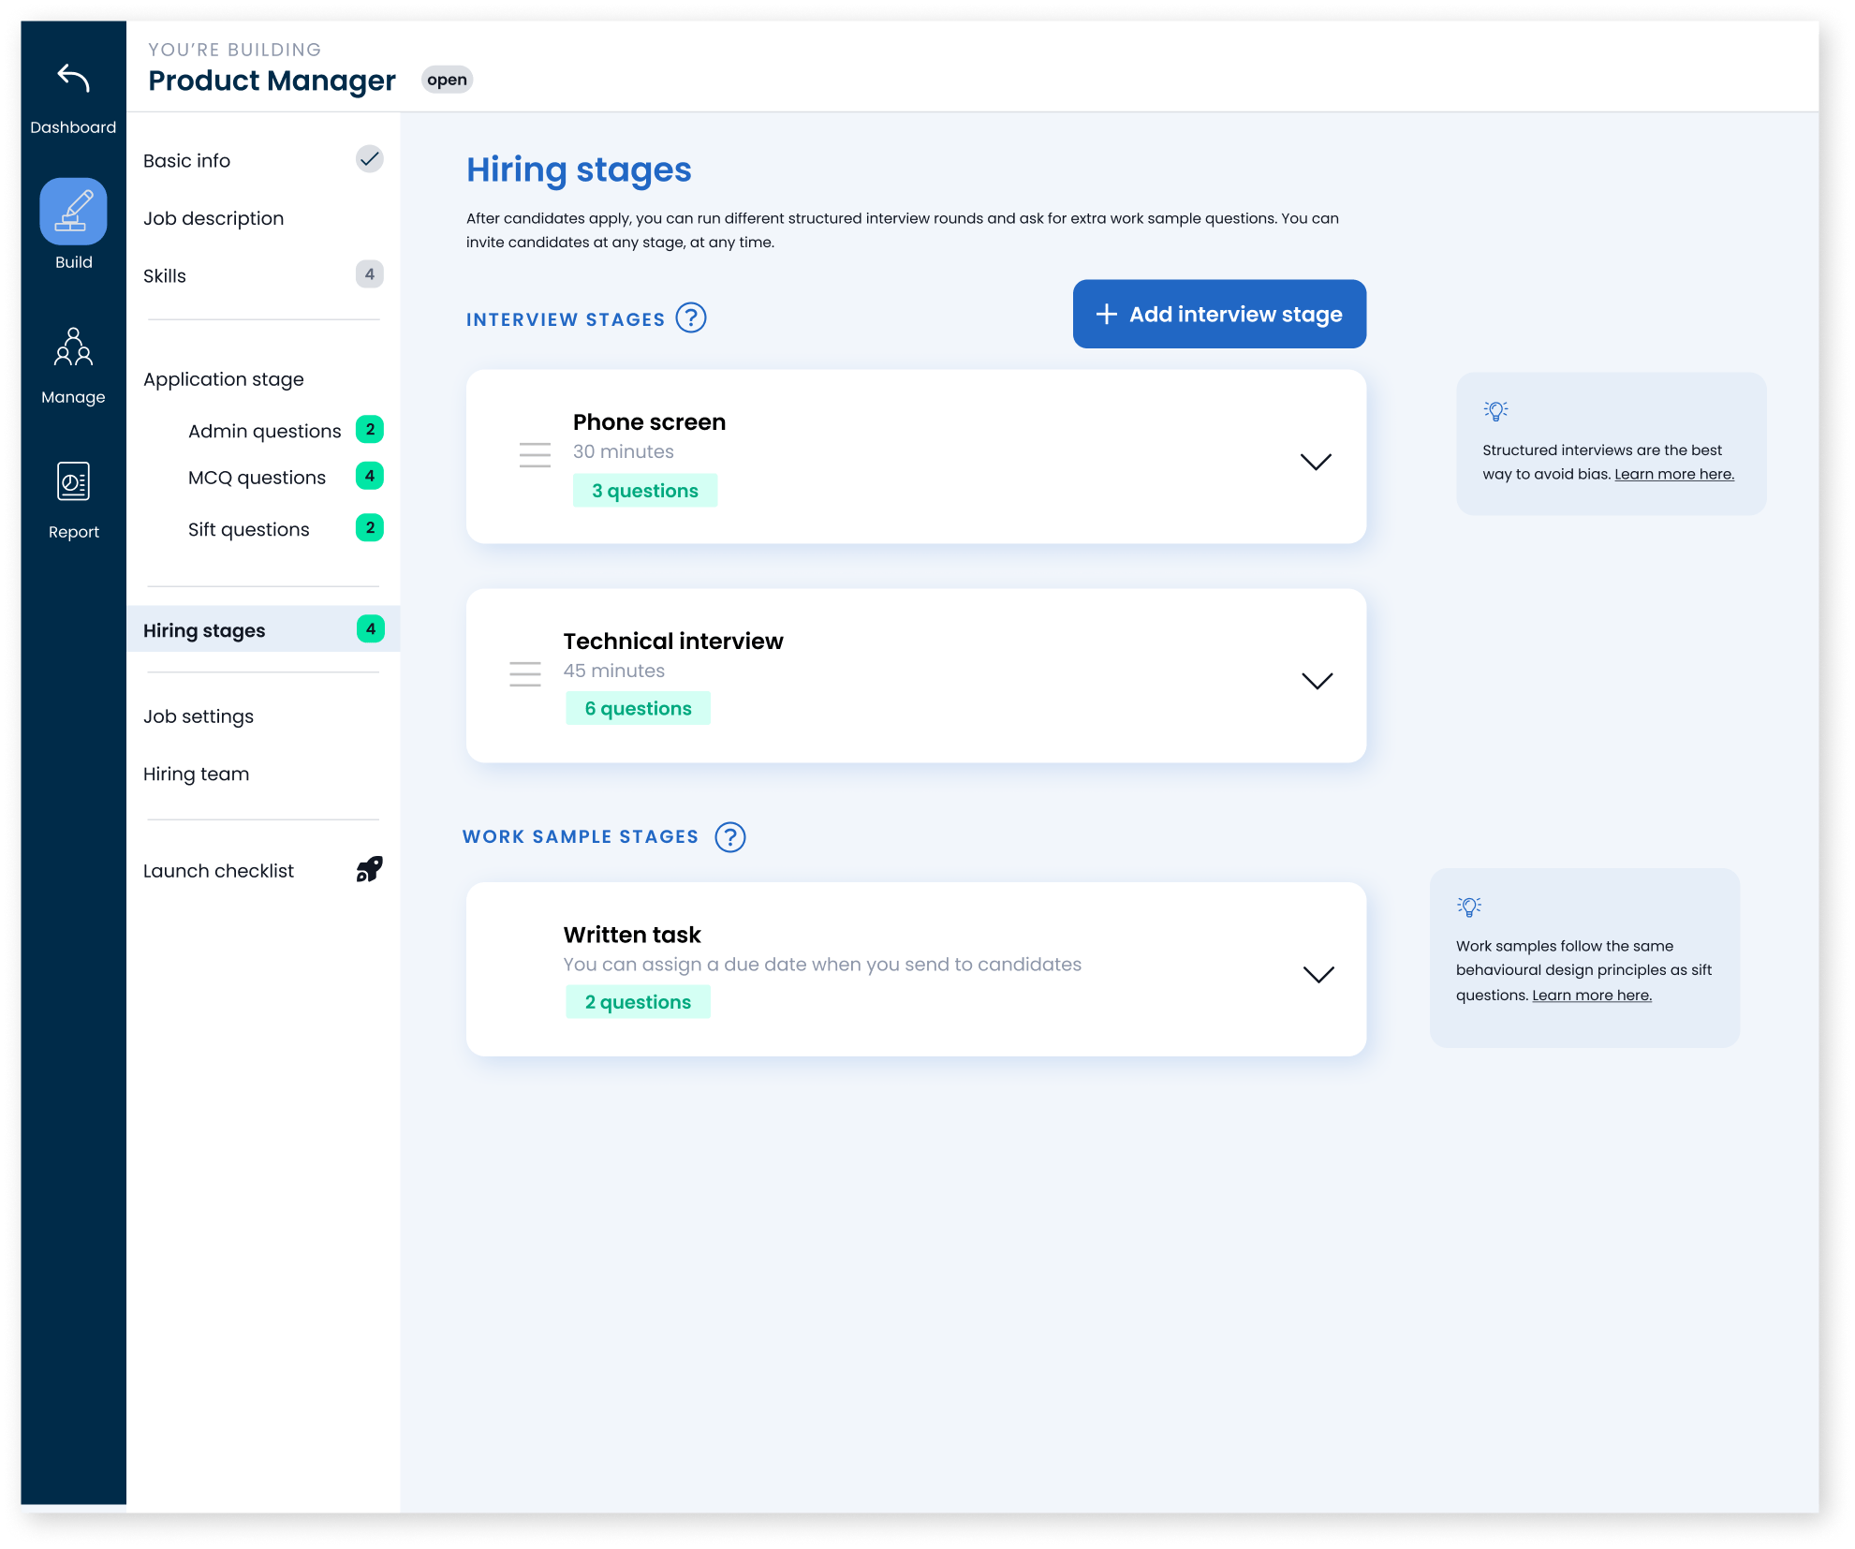1855x1549 pixels.
Task: Grab the Phone screen drag handle
Action: (535, 455)
